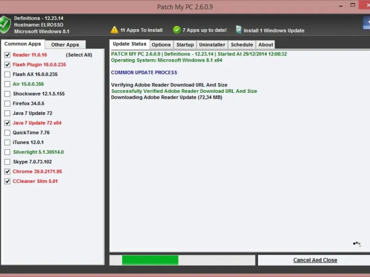Click Install 1 Windows Update link
This screenshot has height=277, width=370.
coord(274,30)
